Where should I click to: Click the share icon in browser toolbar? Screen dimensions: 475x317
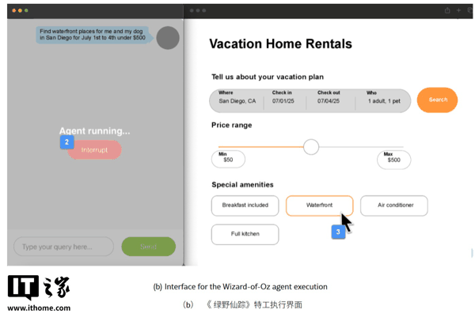point(447,10)
